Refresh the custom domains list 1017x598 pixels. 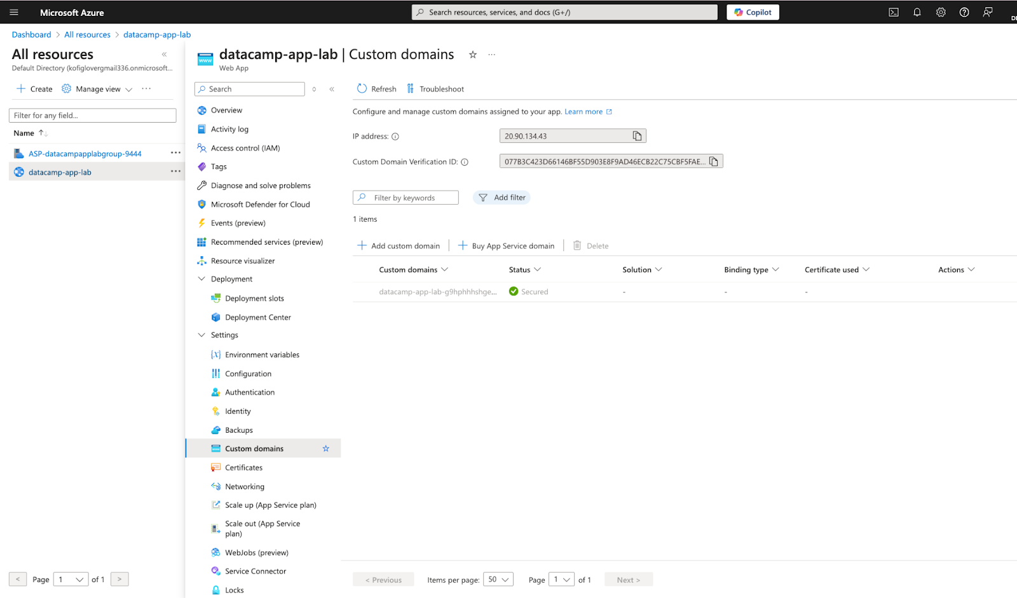(376, 89)
